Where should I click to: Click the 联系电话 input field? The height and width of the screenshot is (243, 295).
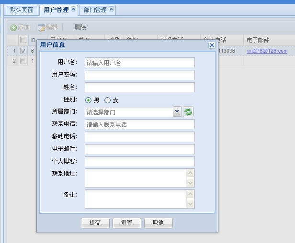click(x=140, y=124)
